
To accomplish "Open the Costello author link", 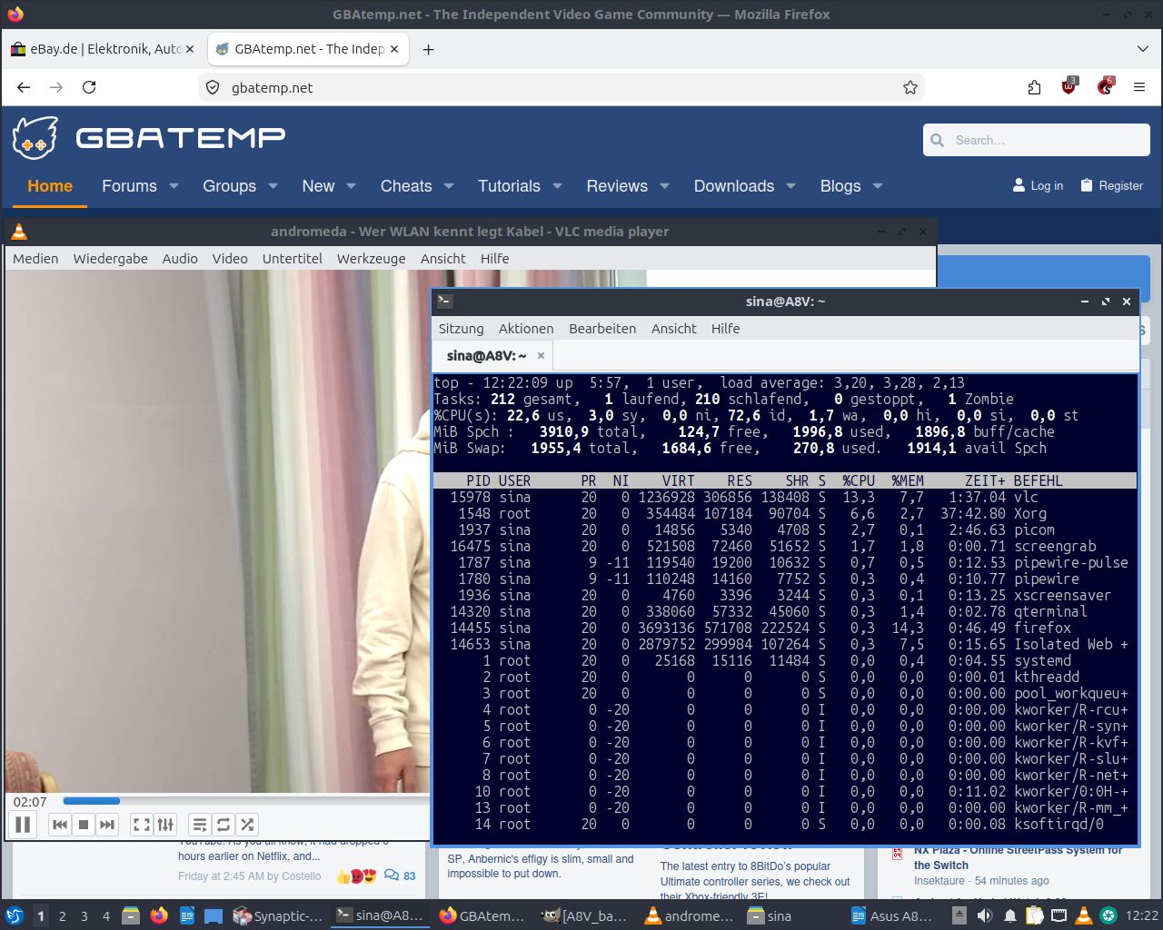I will point(299,876).
